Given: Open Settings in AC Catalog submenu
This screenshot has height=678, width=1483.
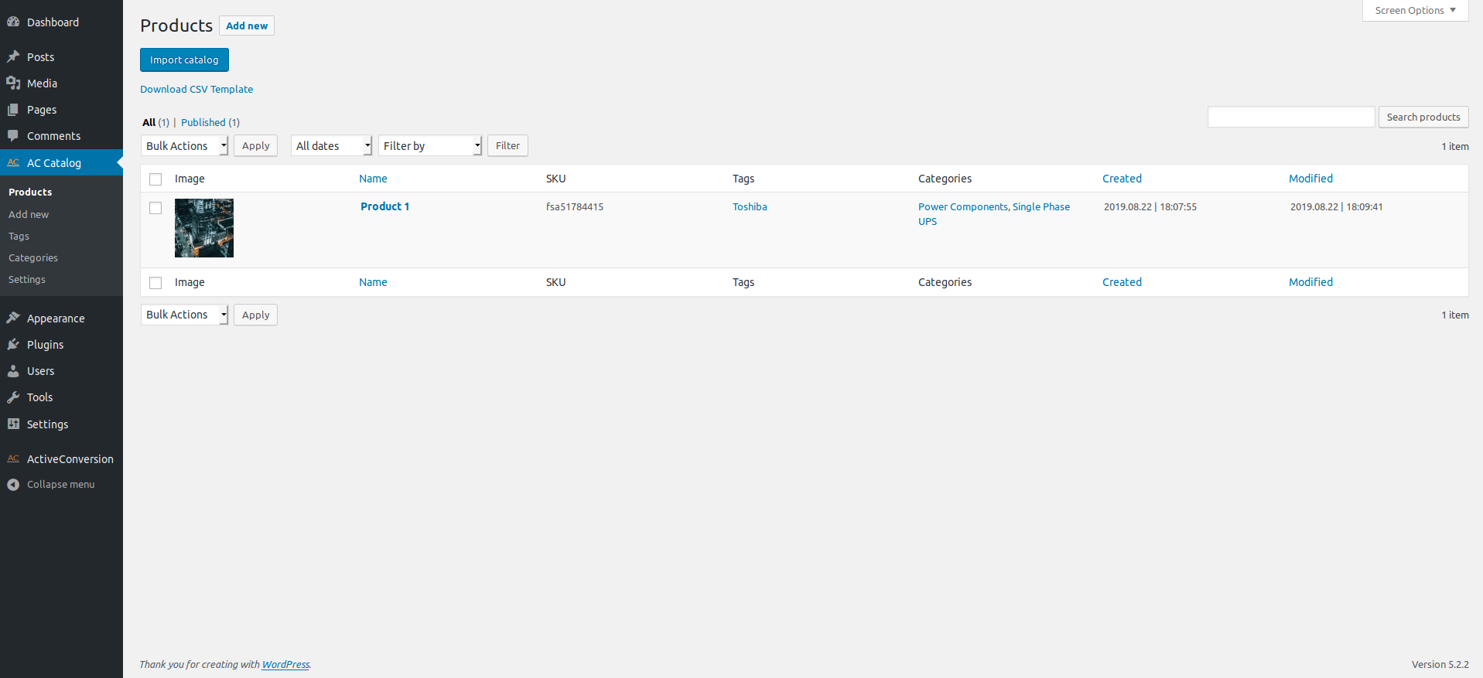Looking at the screenshot, I should click(27, 279).
